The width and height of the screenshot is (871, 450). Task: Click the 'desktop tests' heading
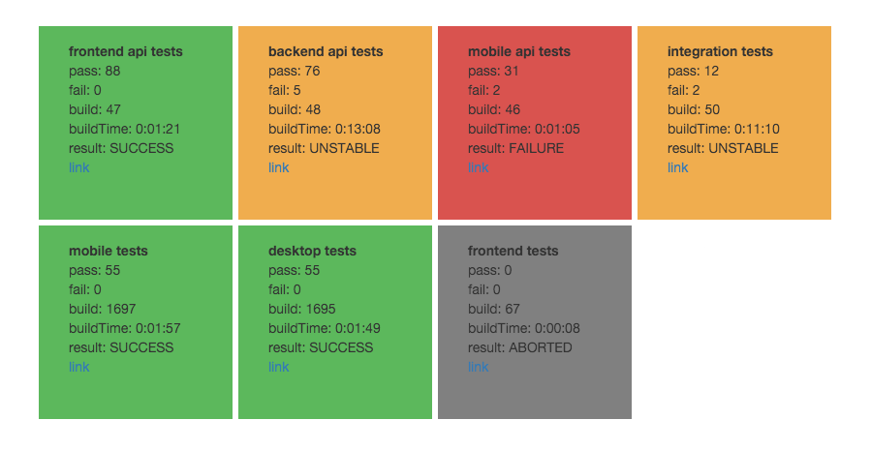[312, 251]
